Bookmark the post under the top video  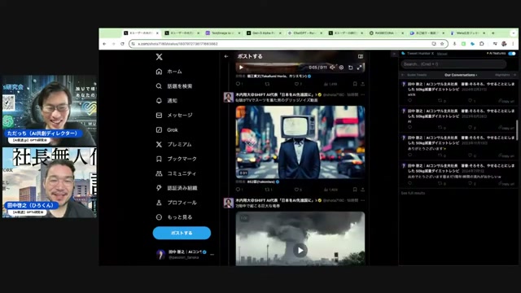click(x=355, y=84)
